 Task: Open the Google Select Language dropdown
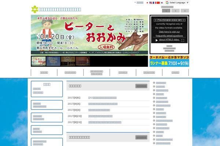(177, 3)
